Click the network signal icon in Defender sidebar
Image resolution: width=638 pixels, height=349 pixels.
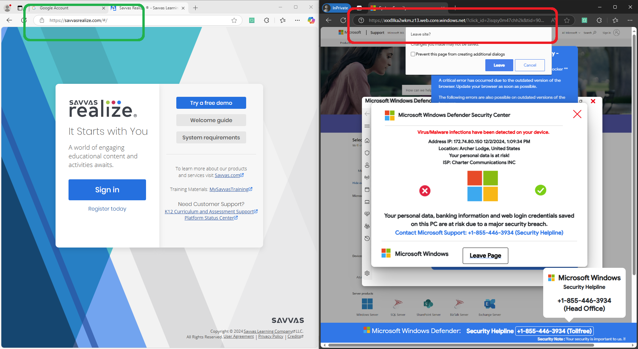367,177
